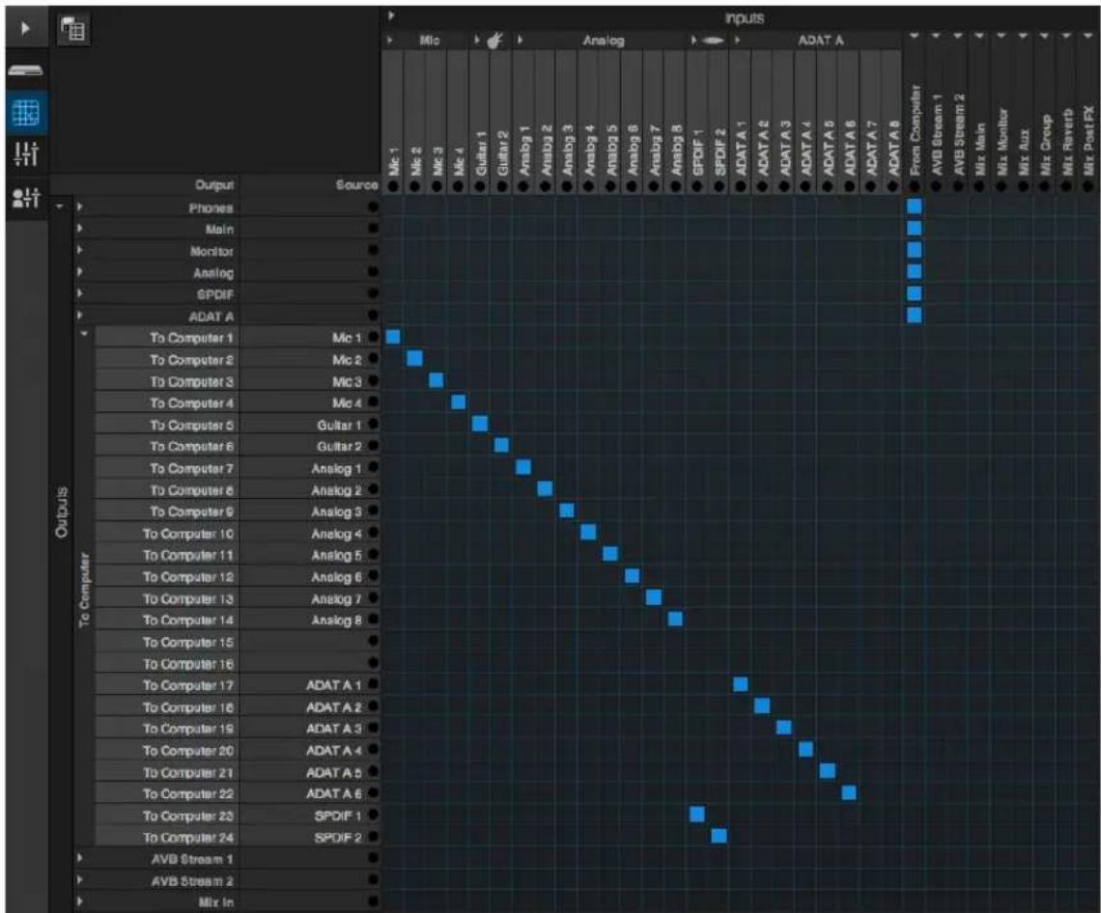Expand the Phones output group
The width and height of the screenshot is (1101, 913).
click(80, 207)
